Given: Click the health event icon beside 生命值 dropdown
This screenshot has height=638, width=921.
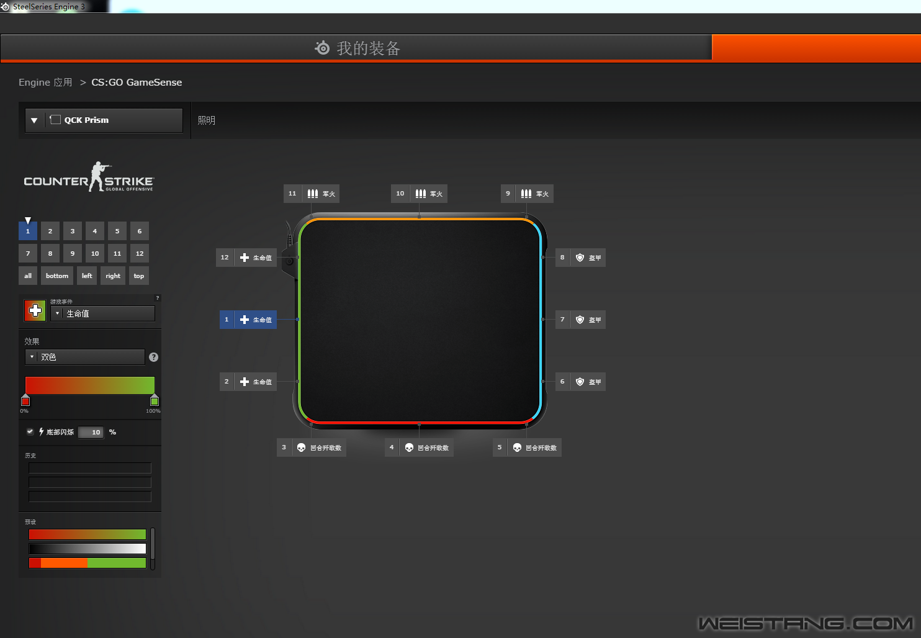Looking at the screenshot, I should [35, 310].
